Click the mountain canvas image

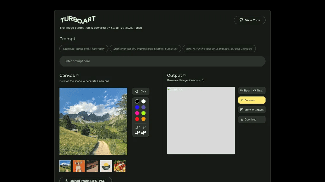click(93, 121)
